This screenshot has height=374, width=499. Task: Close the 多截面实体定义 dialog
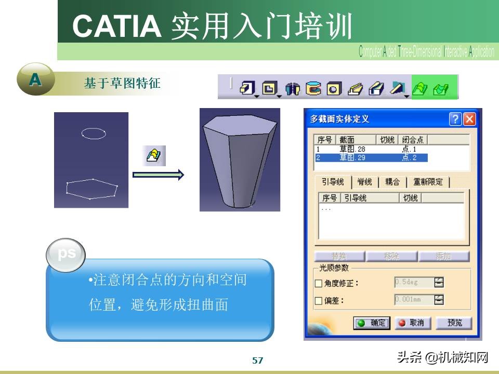(469, 119)
